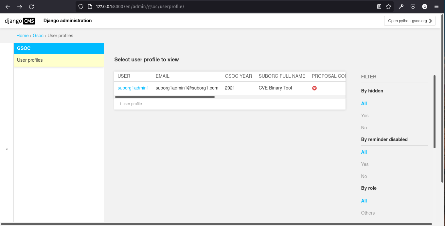This screenshot has height=226, width=445.
Task: Reload the current page
Action: click(31, 6)
